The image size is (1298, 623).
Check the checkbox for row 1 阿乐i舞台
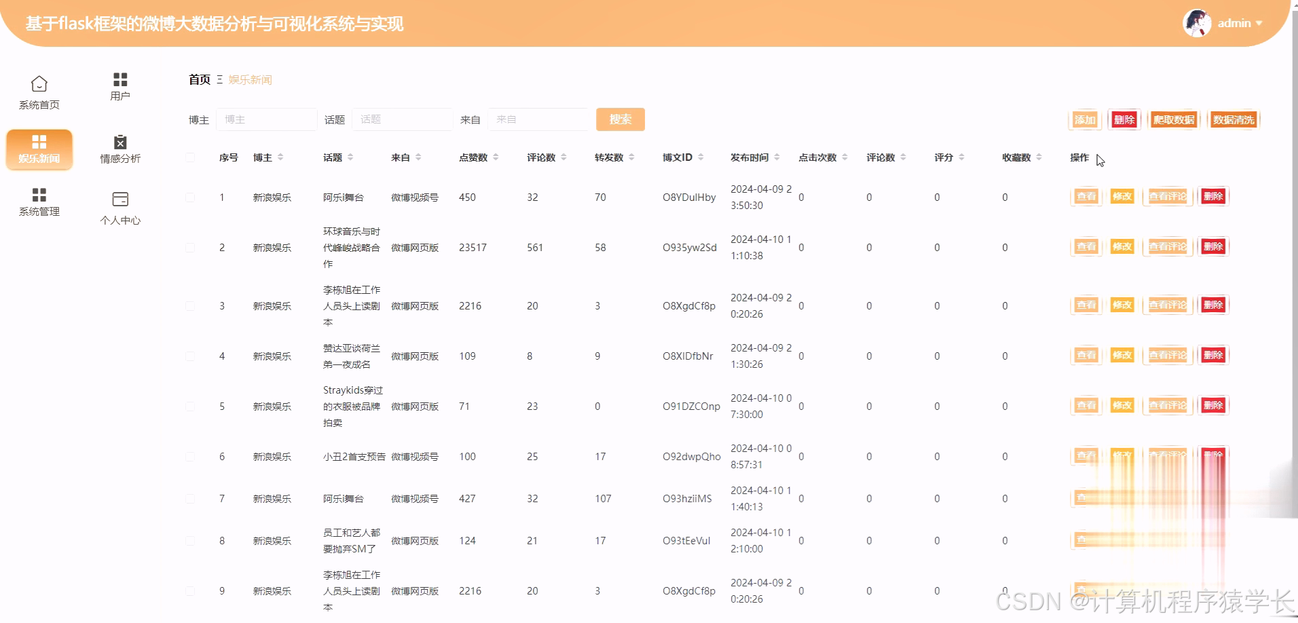point(190,197)
